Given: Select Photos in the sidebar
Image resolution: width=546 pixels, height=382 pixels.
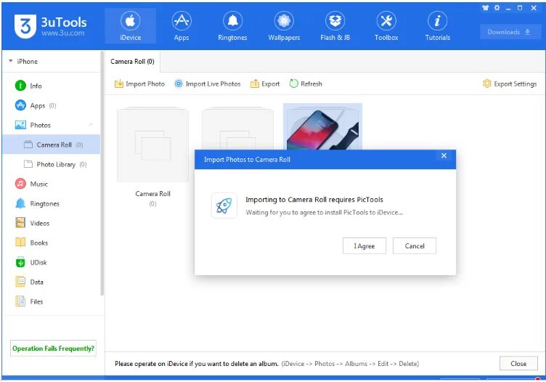Looking at the screenshot, I should click(51, 125).
